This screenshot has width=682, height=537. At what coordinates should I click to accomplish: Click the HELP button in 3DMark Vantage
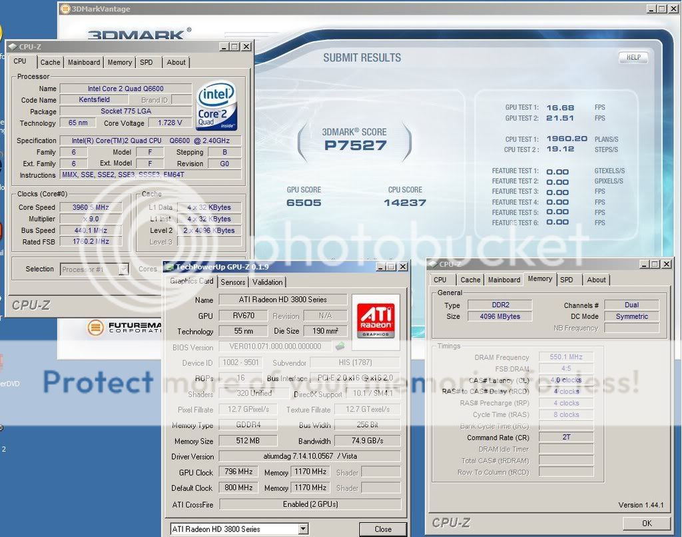click(x=633, y=57)
